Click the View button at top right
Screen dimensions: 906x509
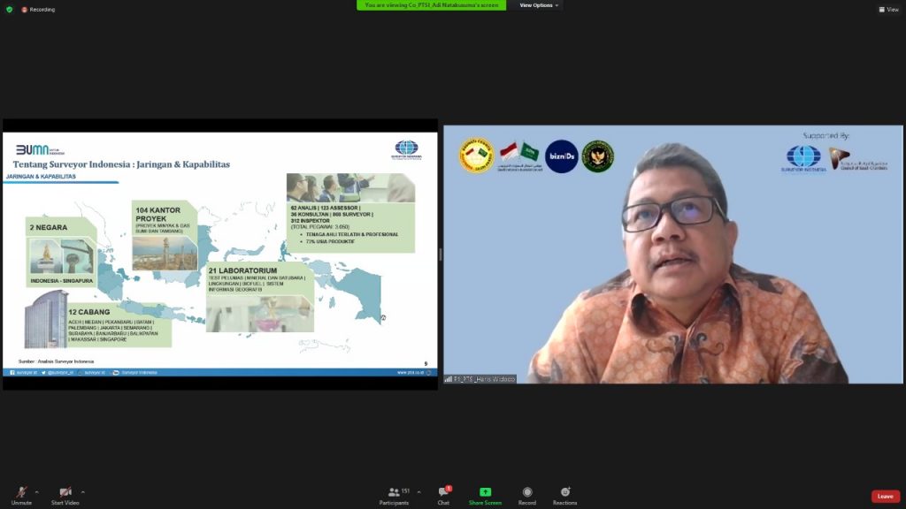point(888,9)
